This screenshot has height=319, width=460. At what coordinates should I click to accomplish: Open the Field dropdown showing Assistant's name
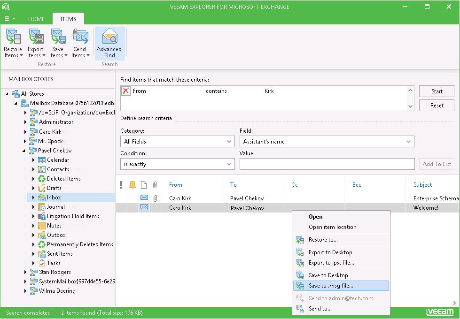(x=327, y=142)
